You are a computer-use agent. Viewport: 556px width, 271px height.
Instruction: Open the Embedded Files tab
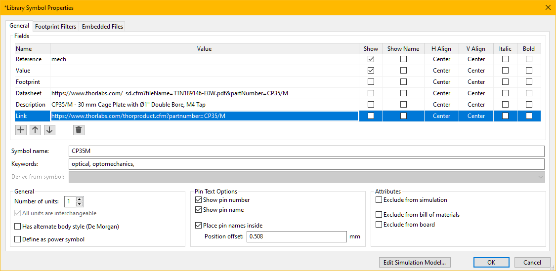(x=102, y=27)
